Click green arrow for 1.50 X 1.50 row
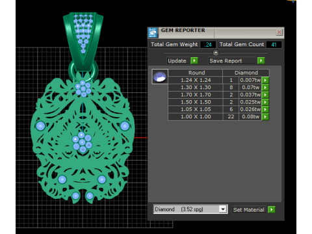Image resolution: width=312 pixels, height=234 pixels. coord(265,102)
